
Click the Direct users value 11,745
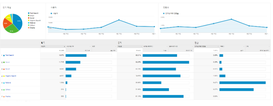pos(61,62)
